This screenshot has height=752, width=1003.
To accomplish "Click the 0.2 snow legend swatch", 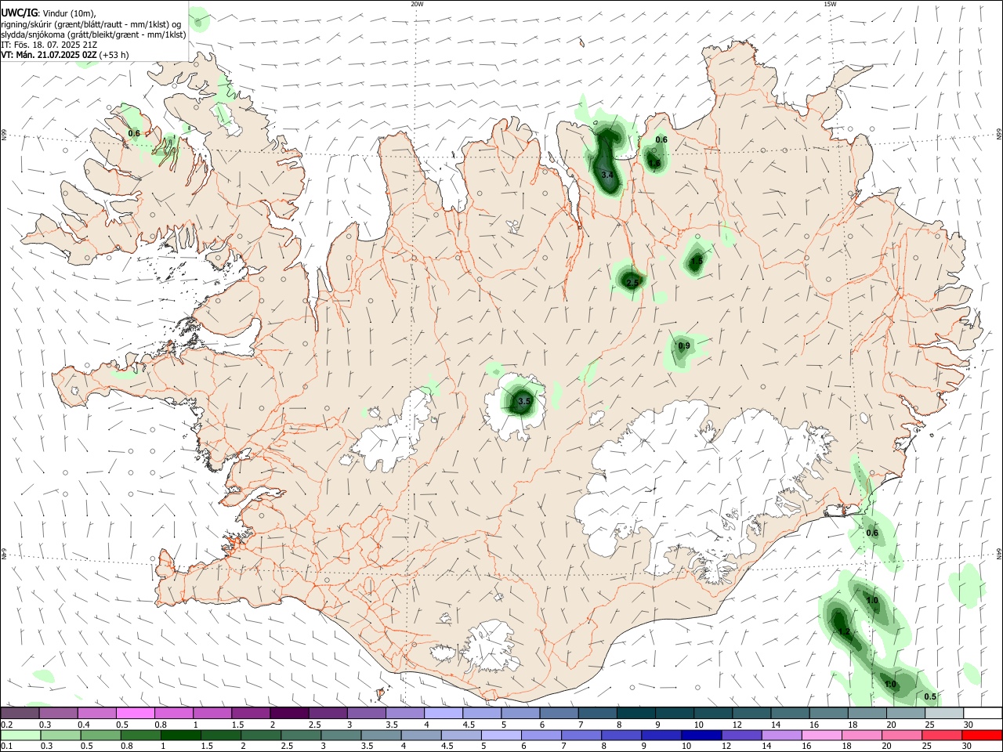I will pyautogui.click(x=20, y=713).
